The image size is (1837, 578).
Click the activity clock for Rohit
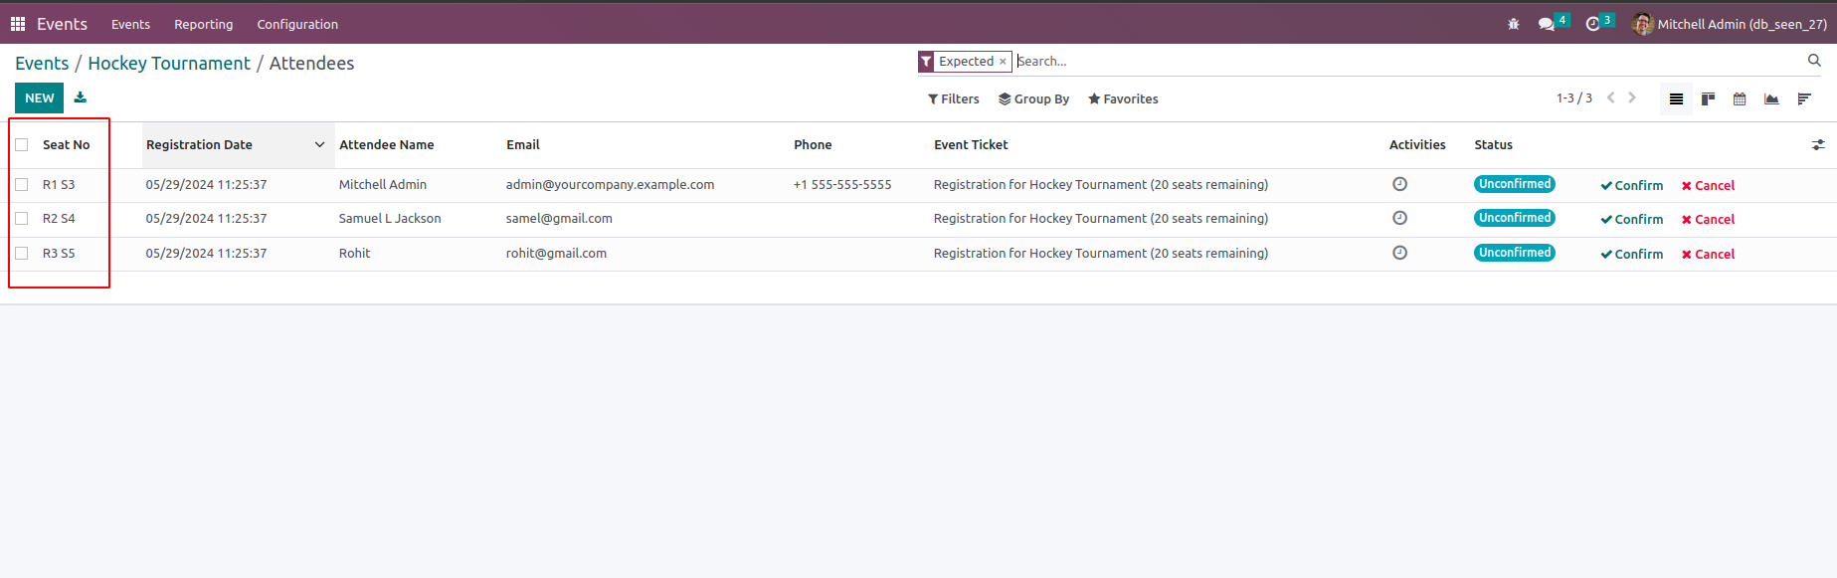coord(1399,253)
